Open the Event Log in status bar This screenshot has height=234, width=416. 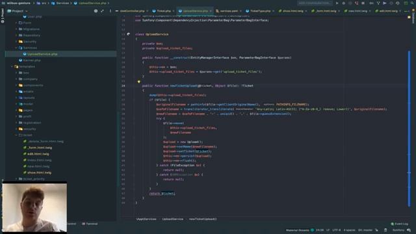coord(399,224)
